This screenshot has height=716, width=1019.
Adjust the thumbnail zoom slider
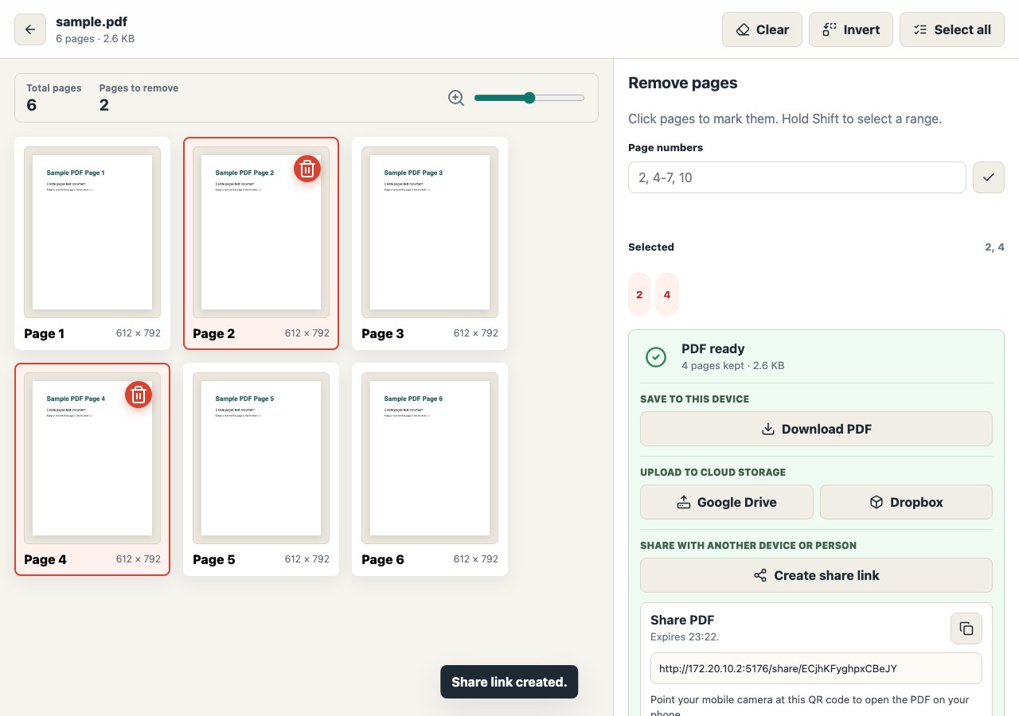pos(529,98)
